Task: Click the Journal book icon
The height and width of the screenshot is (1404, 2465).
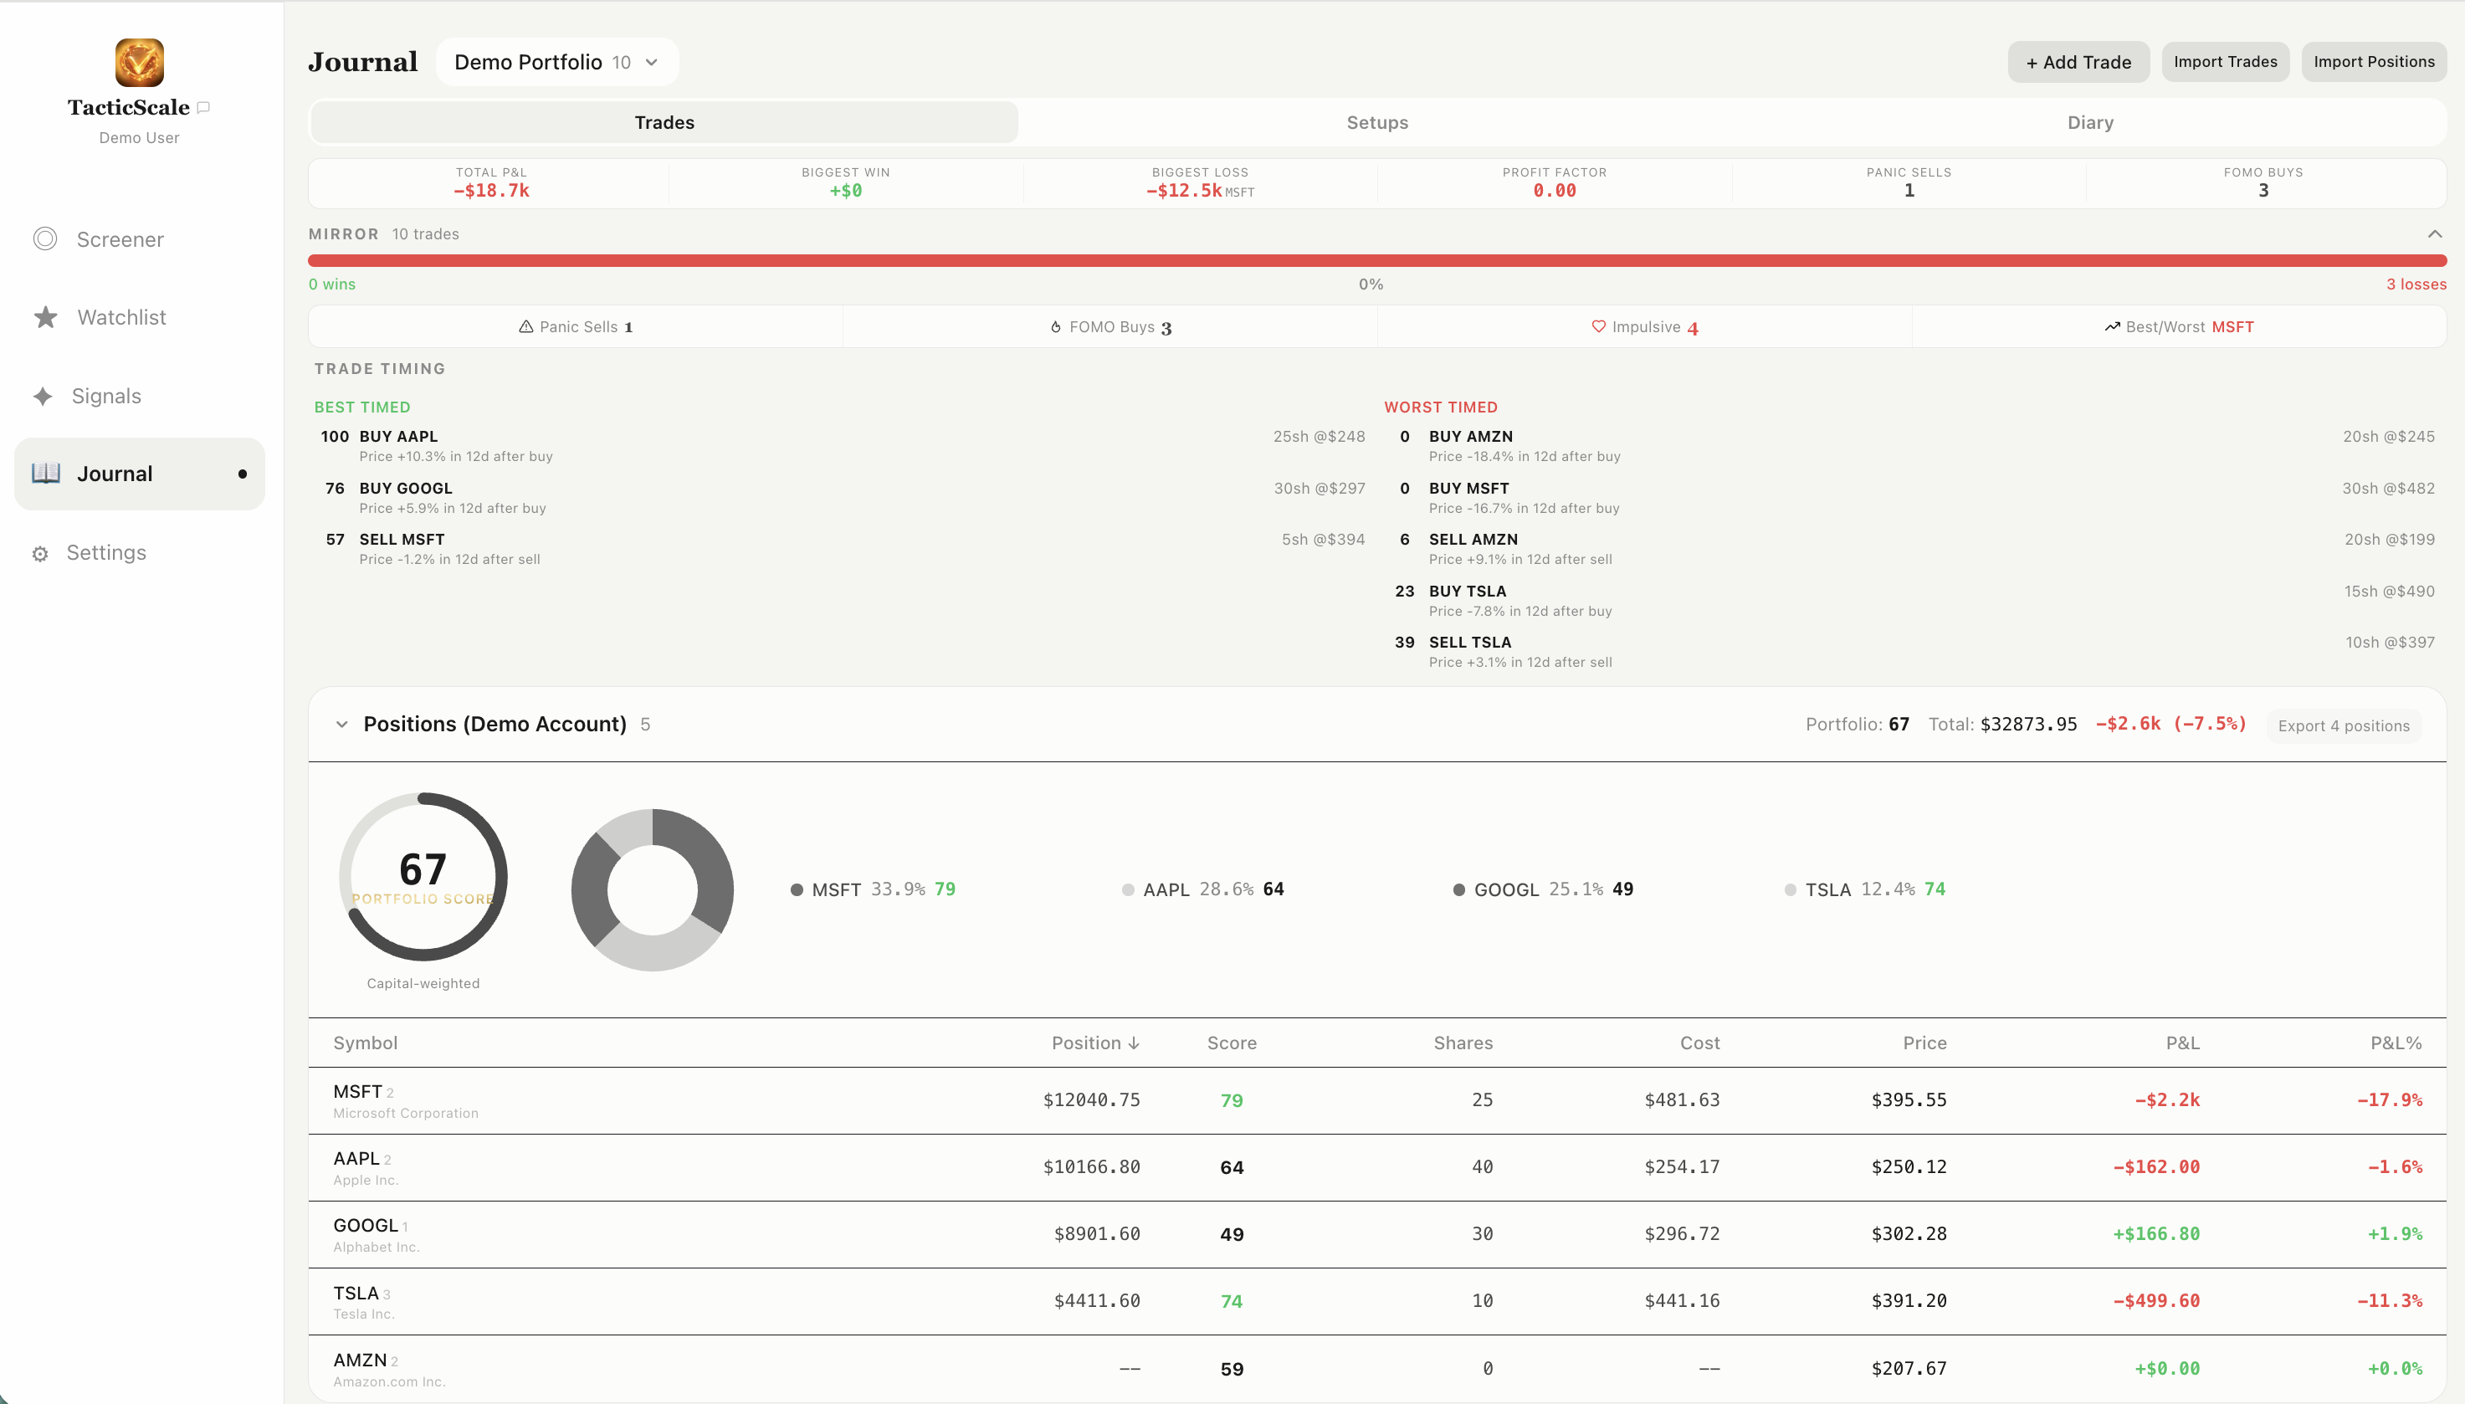Action: [x=45, y=474]
